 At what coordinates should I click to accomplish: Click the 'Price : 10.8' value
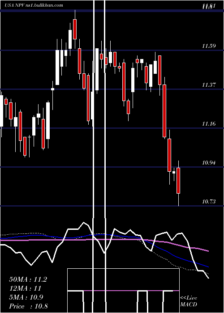click(28, 306)
